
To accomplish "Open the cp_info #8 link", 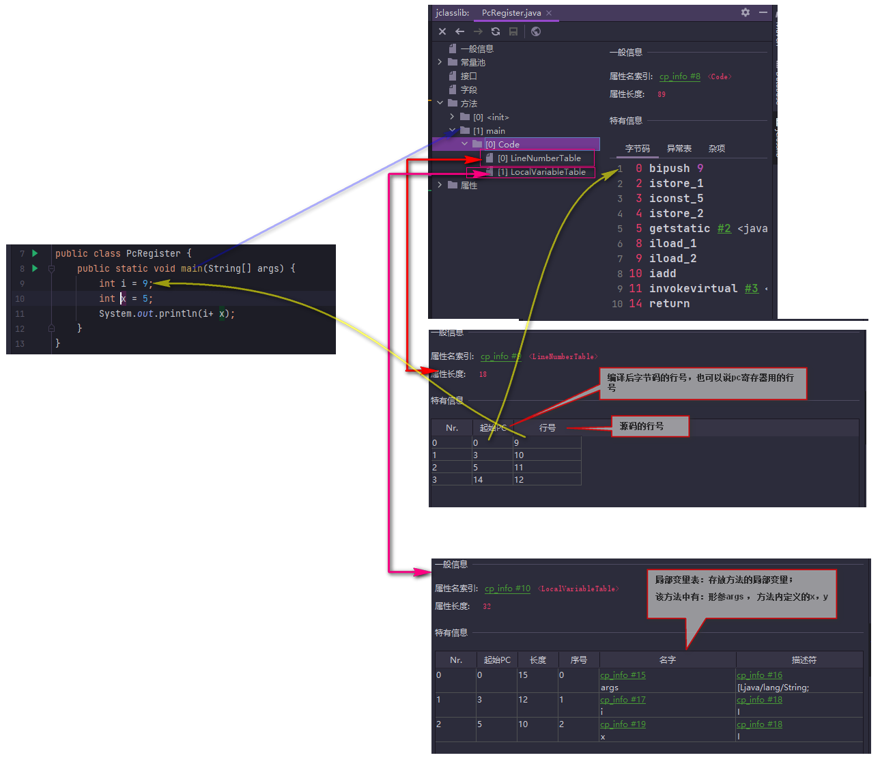I will click(679, 76).
